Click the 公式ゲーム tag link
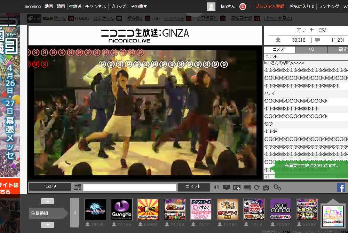Screen dimensions: 348x233 click(103, 18)
